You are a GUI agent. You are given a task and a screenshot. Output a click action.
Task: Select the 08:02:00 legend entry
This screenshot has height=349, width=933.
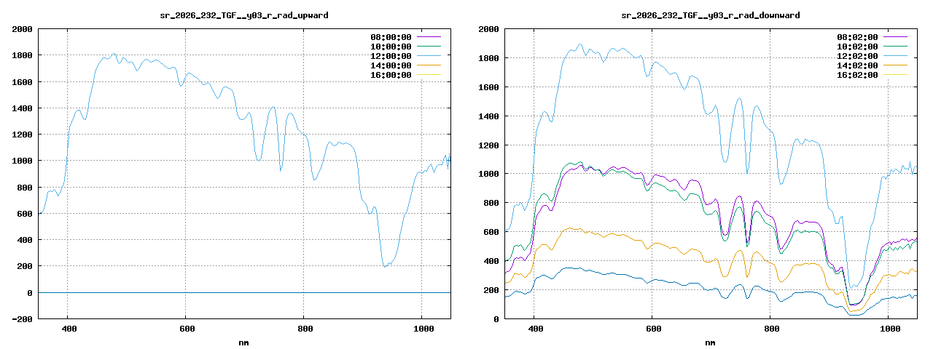pos(857,36)
